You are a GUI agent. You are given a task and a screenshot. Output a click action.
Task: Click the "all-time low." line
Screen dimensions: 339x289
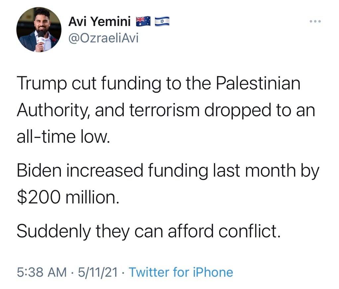tap(63, 136)
